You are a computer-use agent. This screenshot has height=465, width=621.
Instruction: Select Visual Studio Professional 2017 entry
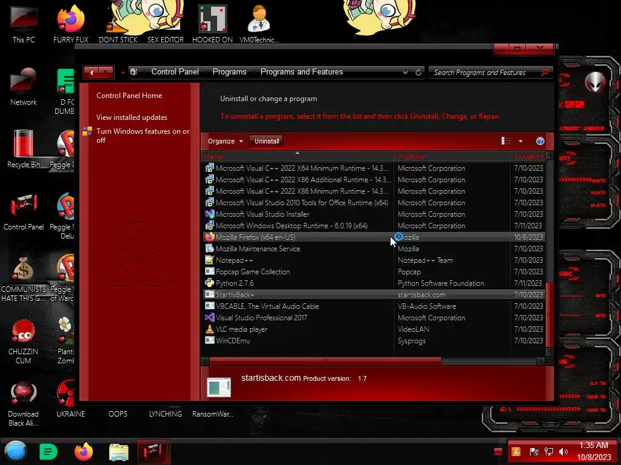coord(374,317)
